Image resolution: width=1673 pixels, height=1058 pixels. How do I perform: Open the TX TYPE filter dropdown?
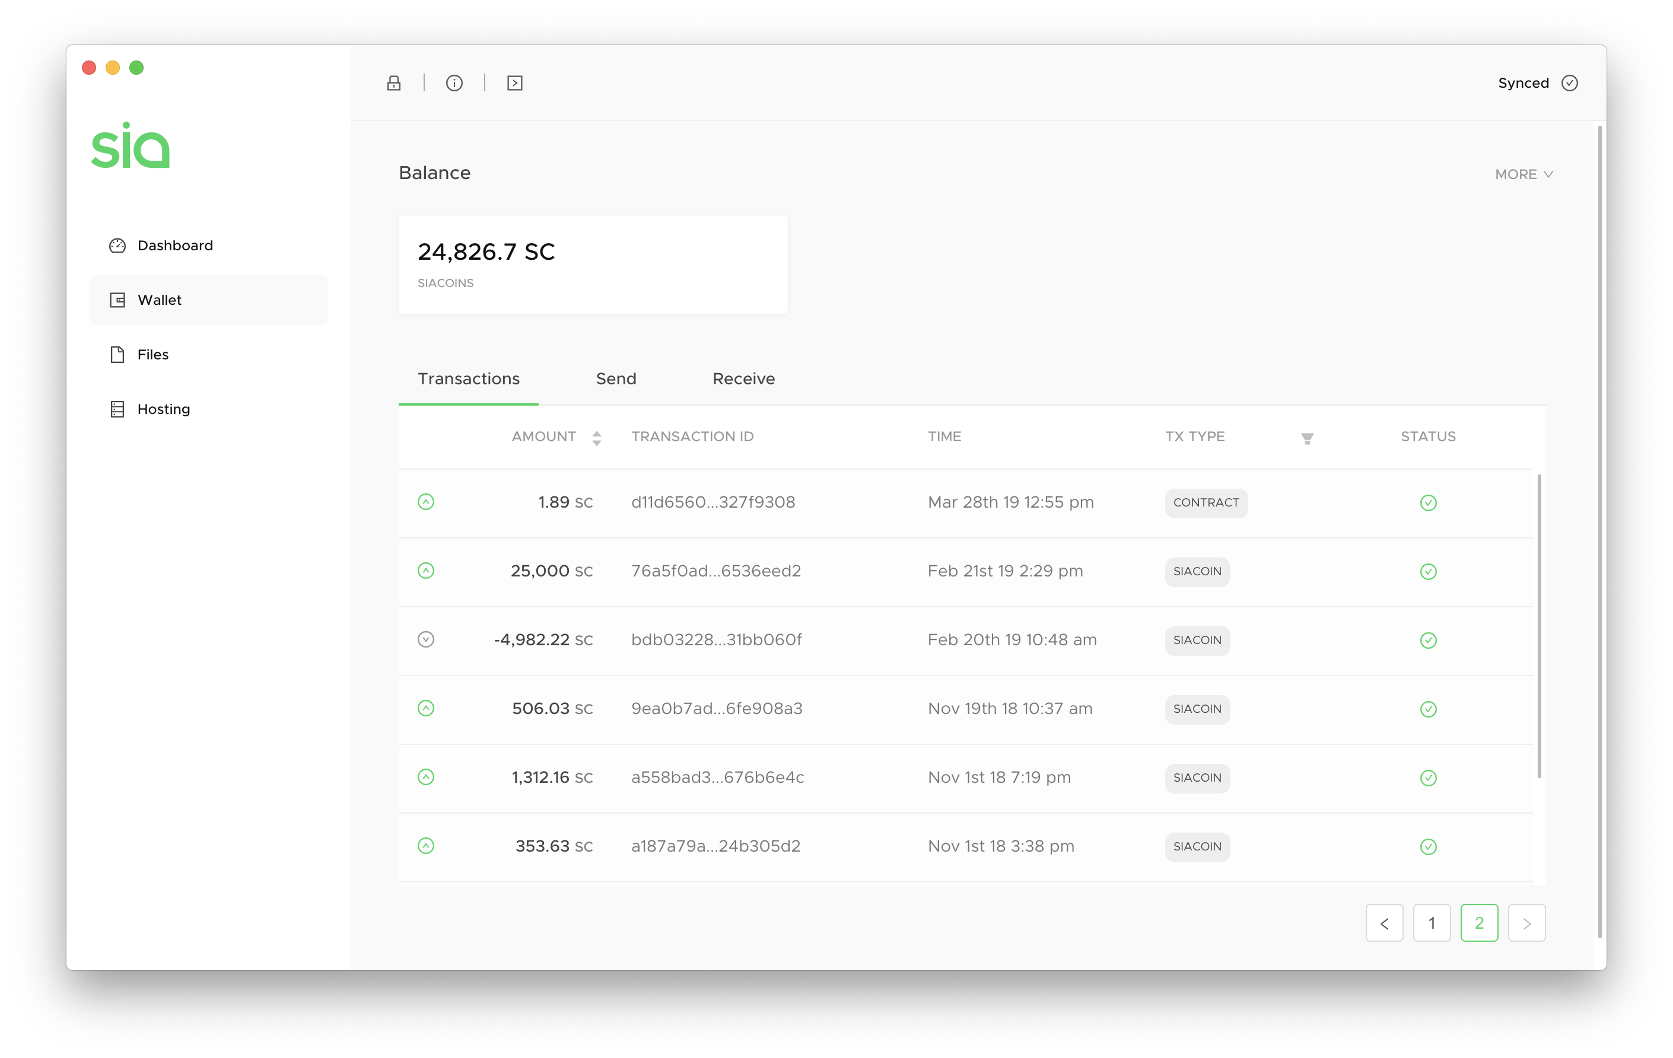coord(1307,438)
